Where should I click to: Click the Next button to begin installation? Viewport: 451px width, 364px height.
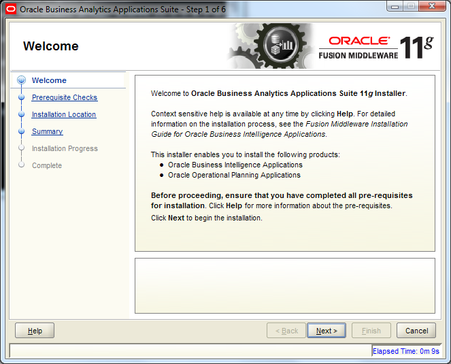327,331
